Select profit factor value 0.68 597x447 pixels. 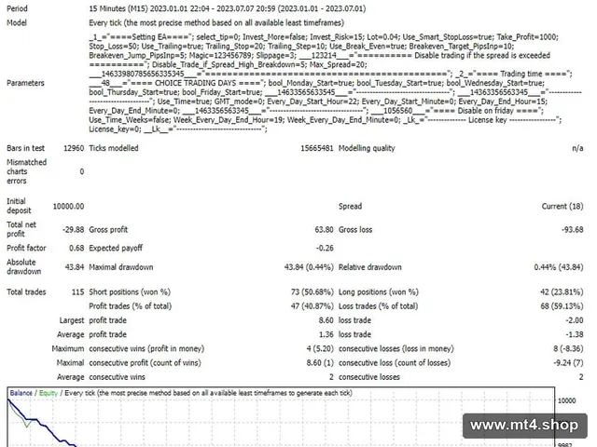tap(76, 249)
